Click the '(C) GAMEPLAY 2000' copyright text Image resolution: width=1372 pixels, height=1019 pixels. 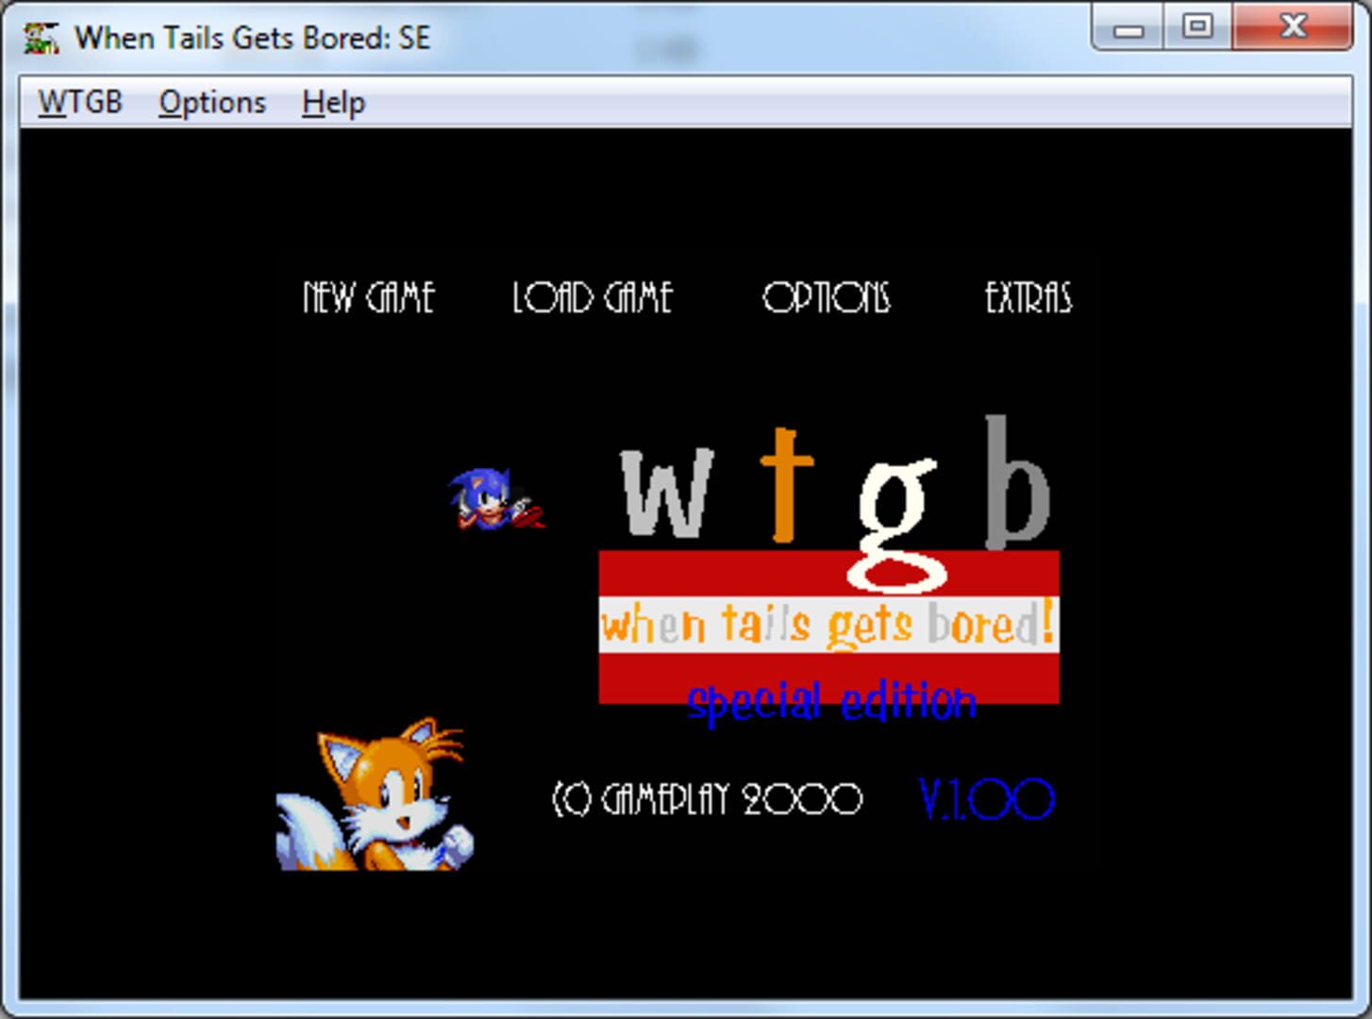[x=707, y=800]
